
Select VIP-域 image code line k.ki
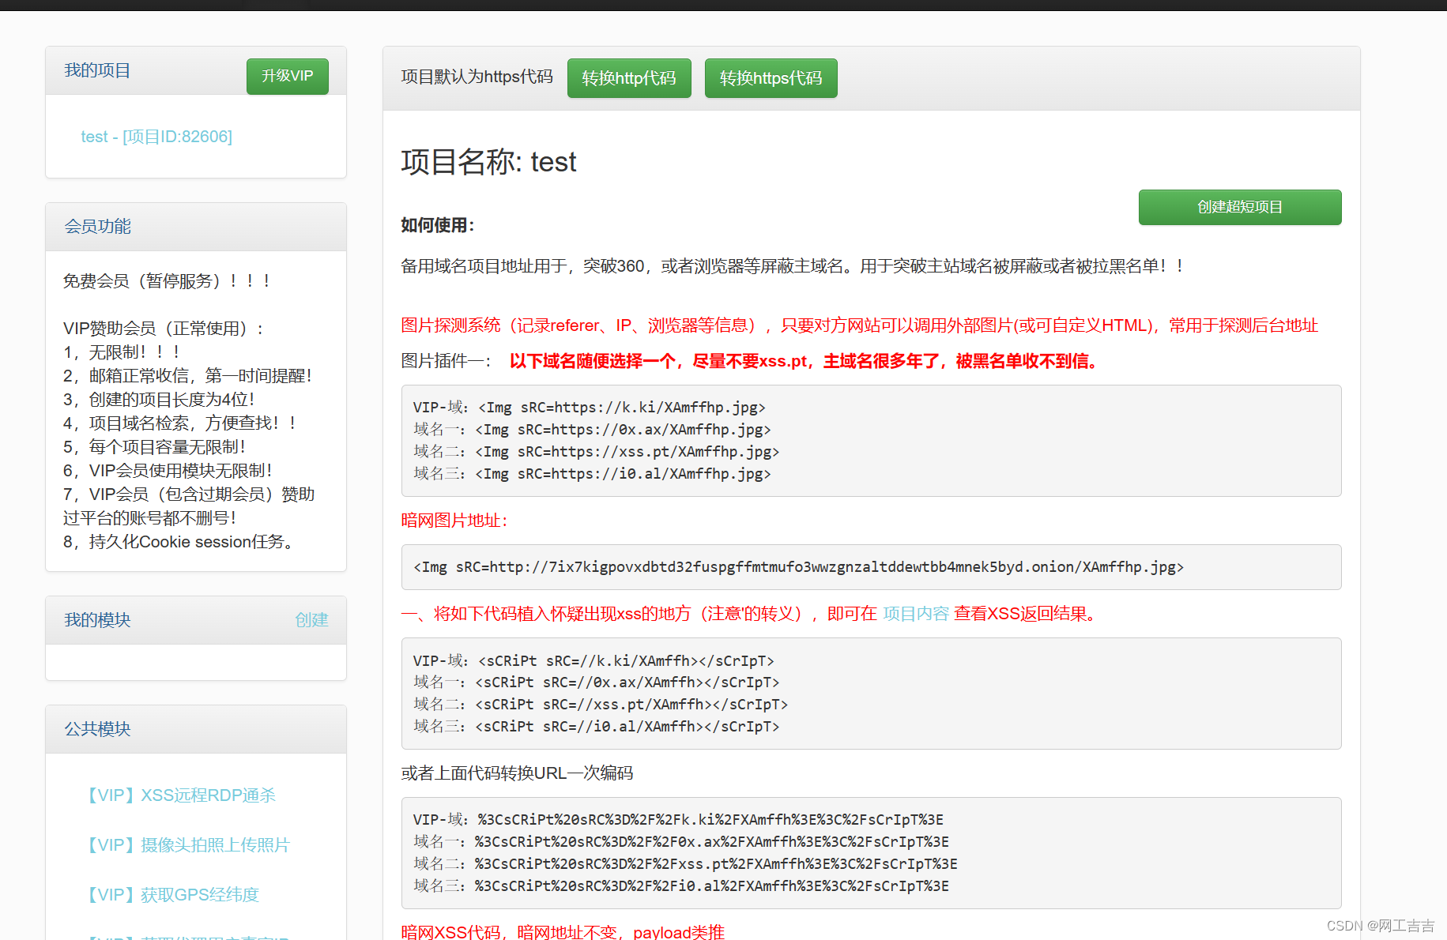coord(590,408)
